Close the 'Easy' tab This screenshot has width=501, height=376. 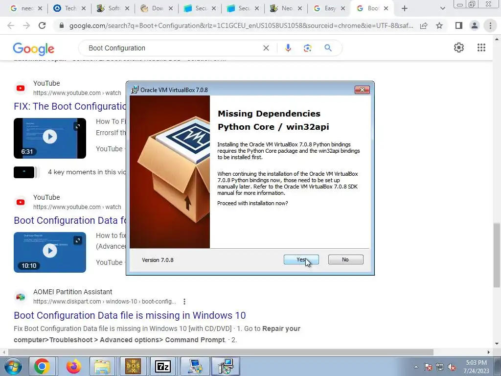point(343,8)
